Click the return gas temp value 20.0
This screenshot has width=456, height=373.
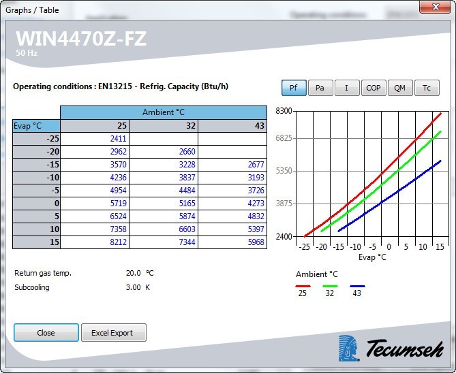pos(133,274)
